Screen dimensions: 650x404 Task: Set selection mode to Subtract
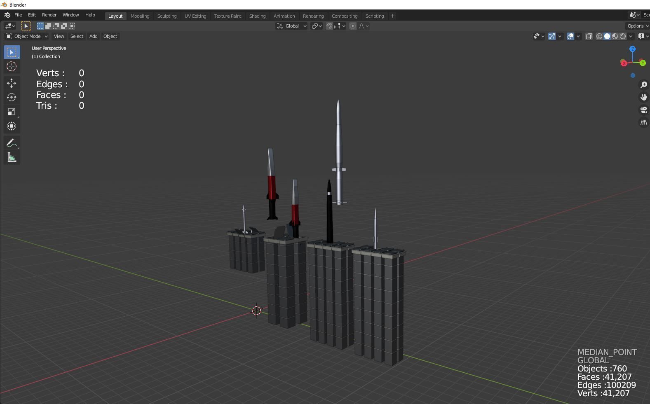click(x=56, y=26)
